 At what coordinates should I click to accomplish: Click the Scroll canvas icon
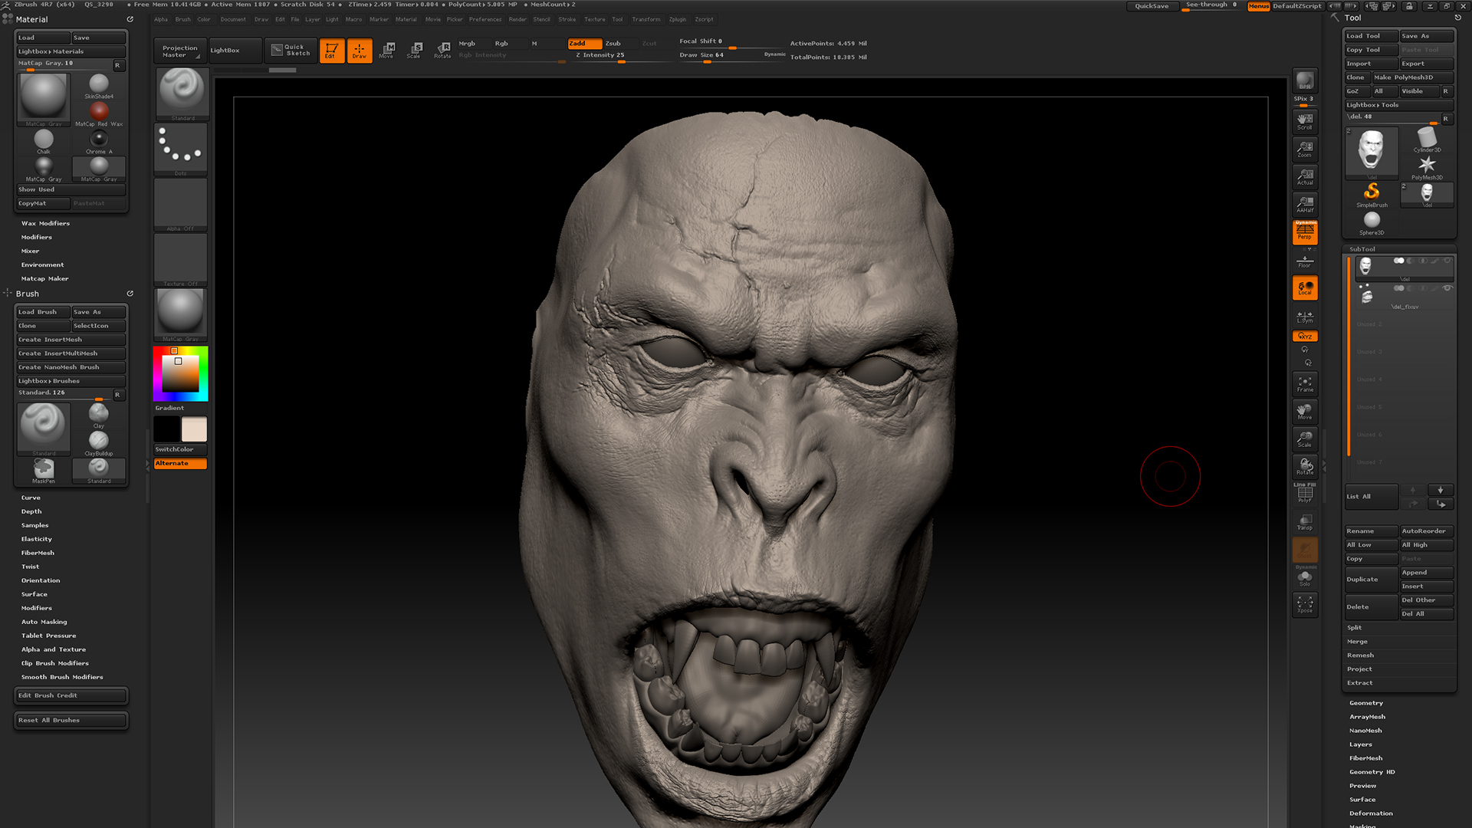(1305, 121)
